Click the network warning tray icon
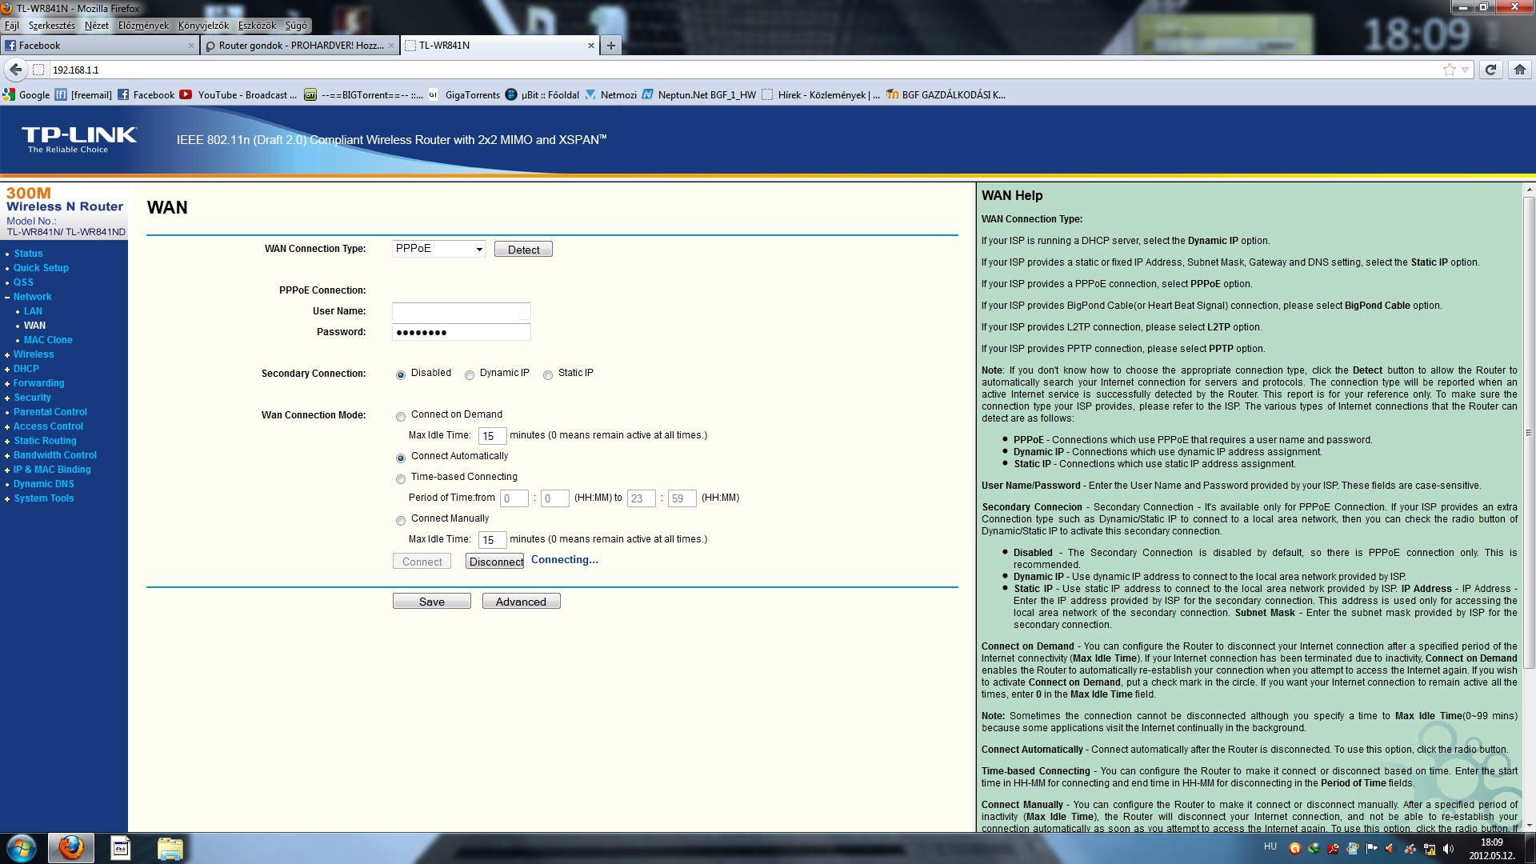This screenshot has width=1536, height=864. click(1430, 849)
